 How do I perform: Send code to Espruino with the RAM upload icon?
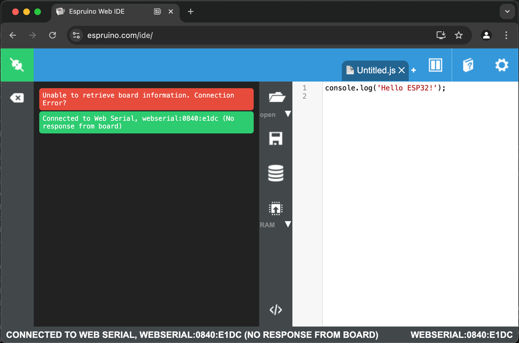tap(276, 207)
